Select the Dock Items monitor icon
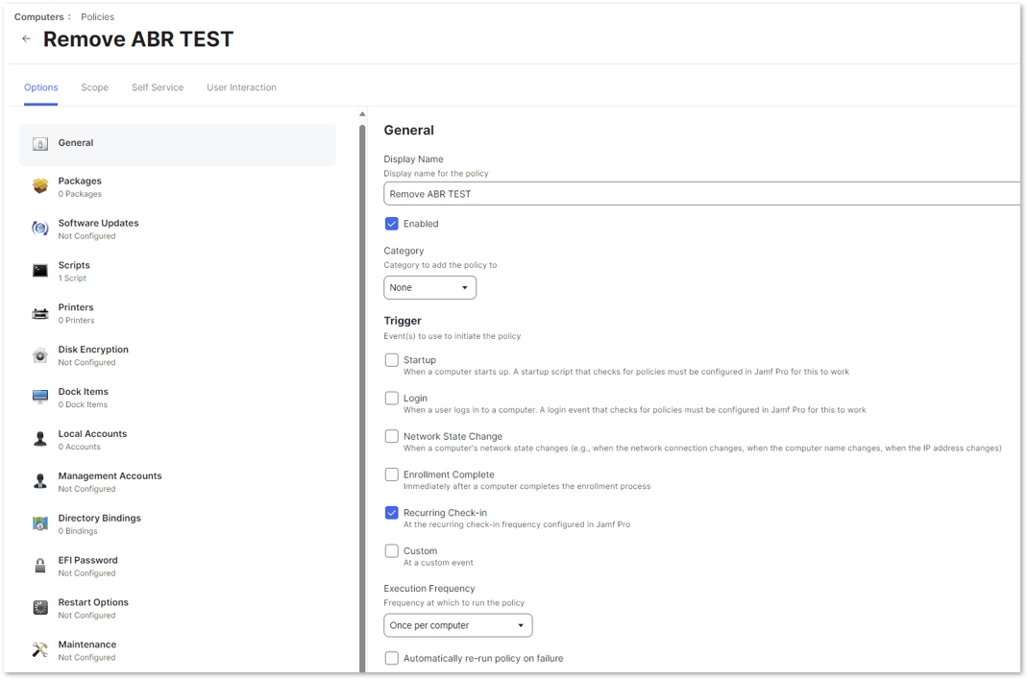This screenshot has width=1028, height=680. click(x=40, y=397)
